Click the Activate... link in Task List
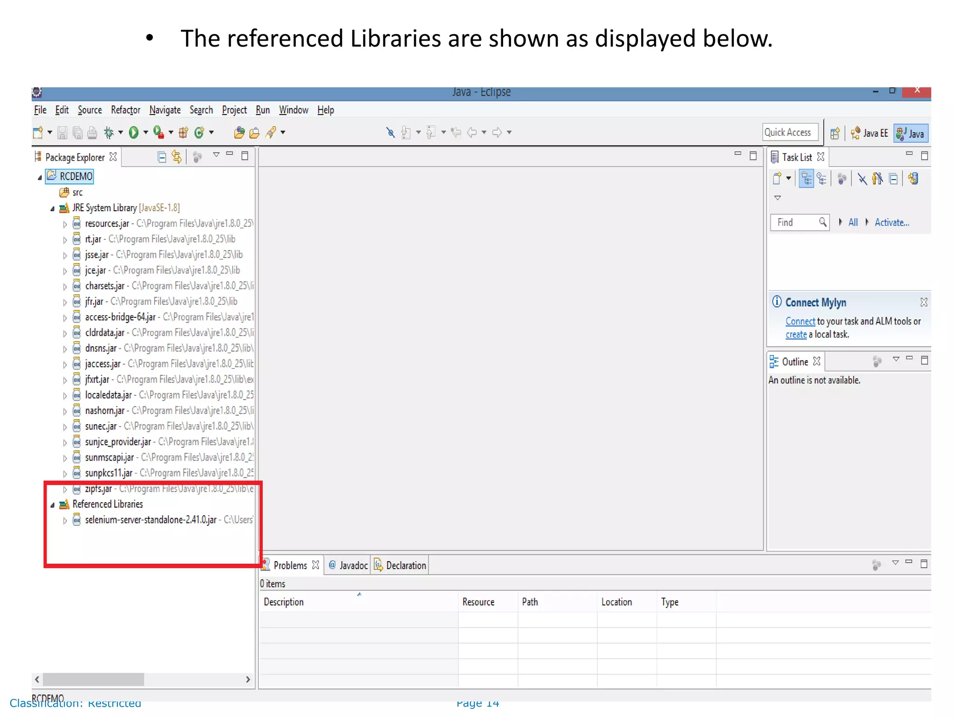Image resolution: width=955 pixels, height=716 pixels. pos(892,222)
